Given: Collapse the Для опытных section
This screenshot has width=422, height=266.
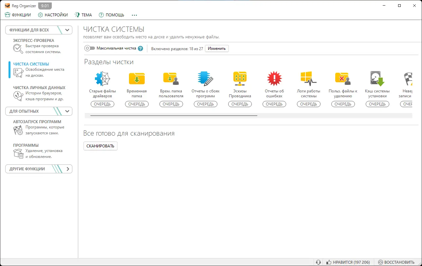Looking at the screenshot, I should pyautogui.click(x=67, y=111).
